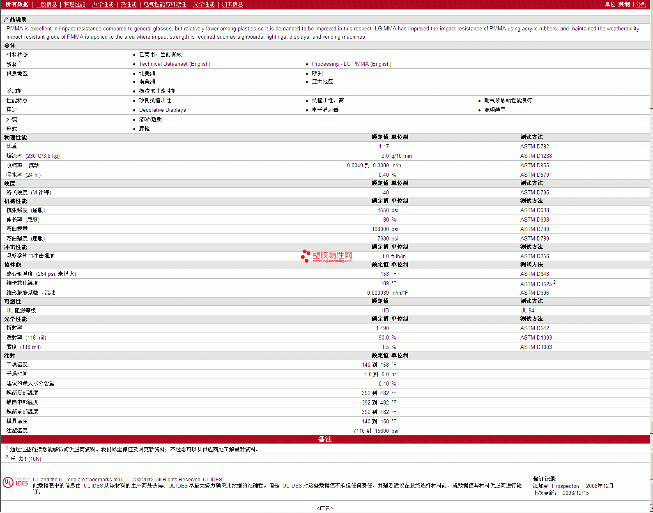Screen dimensions: 653x513
Task: Switch units to 公制
Action: [x=641, y=4]
